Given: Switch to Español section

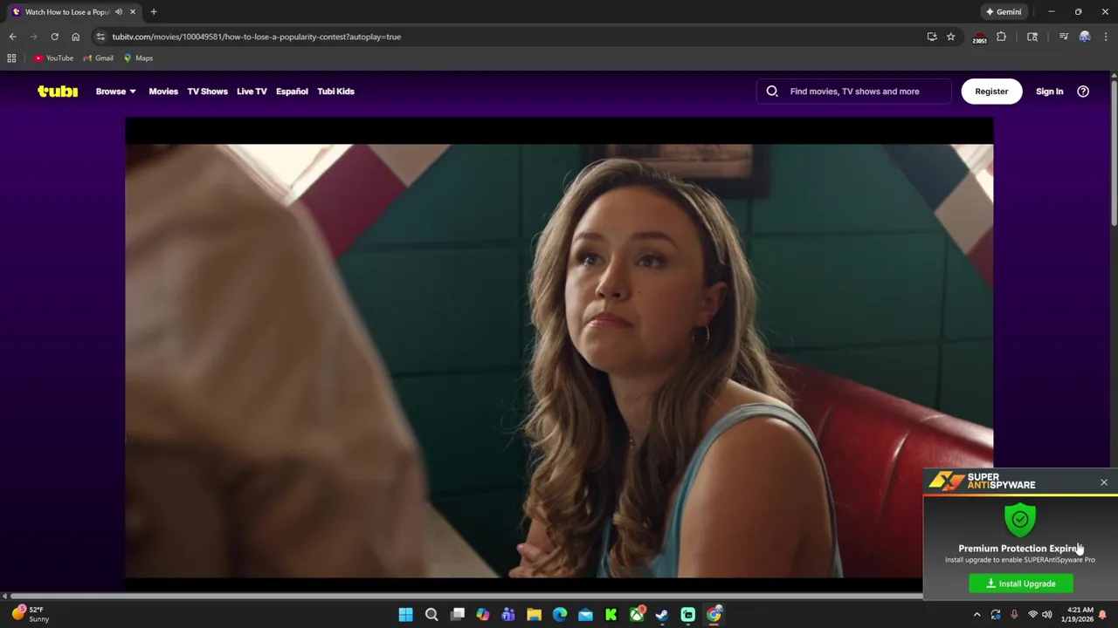Looking at the screenshot, I should (x=292, y=91).
